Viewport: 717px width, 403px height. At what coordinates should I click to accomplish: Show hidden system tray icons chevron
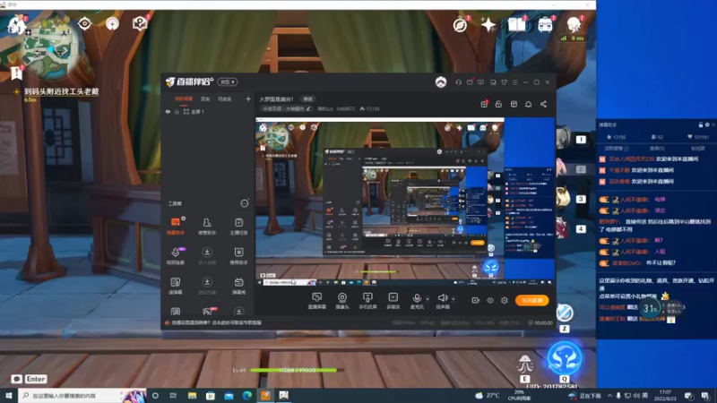pos(609,396)
